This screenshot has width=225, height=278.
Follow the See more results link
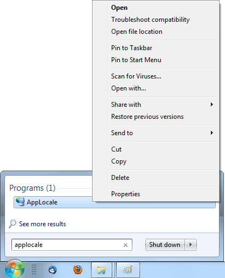click(42, 224)
